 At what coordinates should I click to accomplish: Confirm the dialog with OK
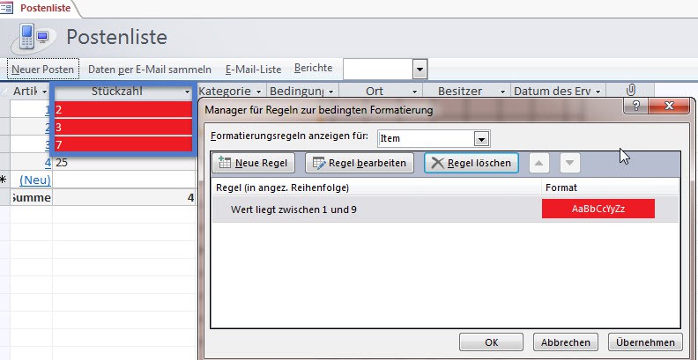click(492, 342)
